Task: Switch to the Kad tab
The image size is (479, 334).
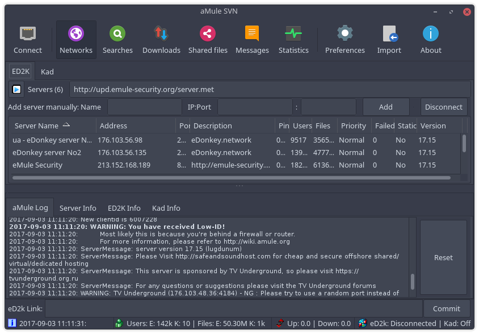Action: point(47,72)
